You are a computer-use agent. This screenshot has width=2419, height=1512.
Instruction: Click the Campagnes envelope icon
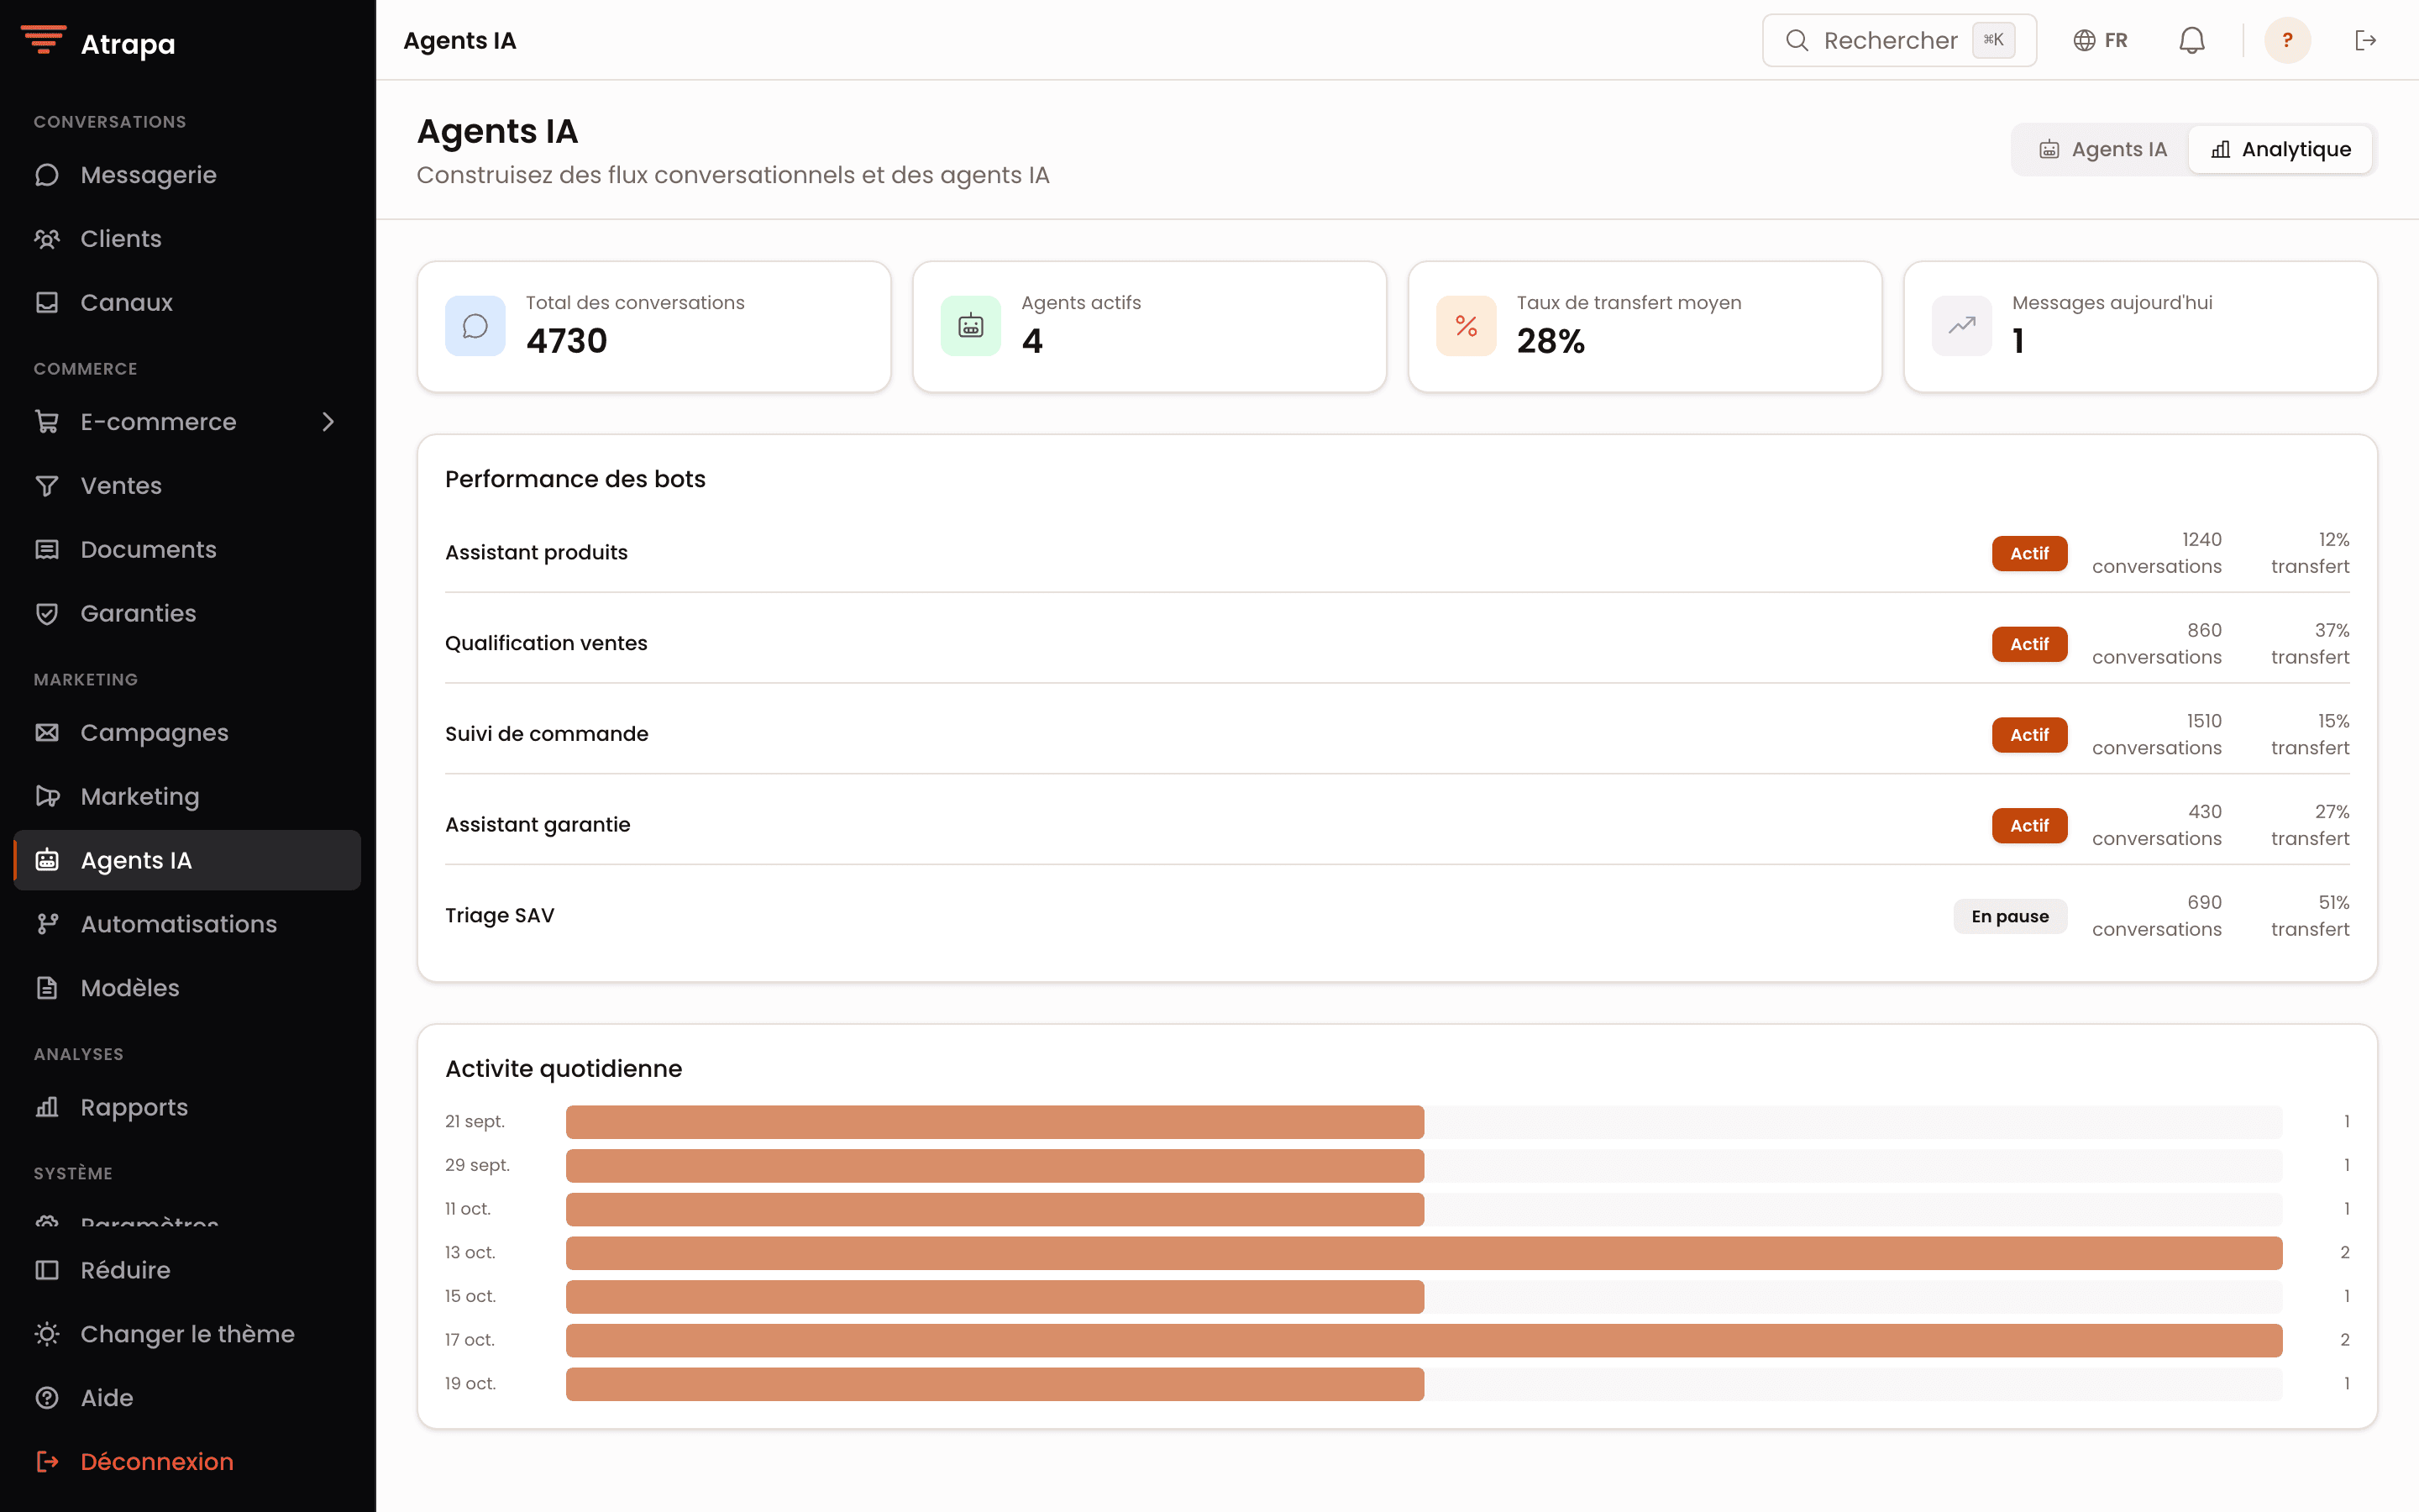pyautogui.click(x=47, y=733)
